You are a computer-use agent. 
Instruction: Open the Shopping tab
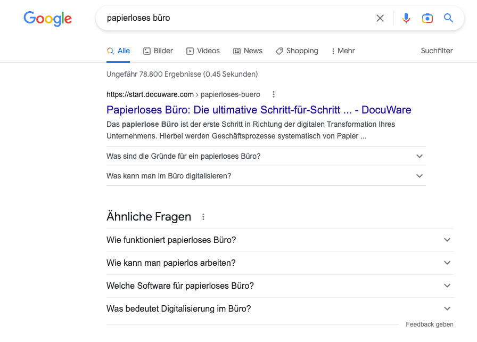pyautogui.click(x=297, y=51)
